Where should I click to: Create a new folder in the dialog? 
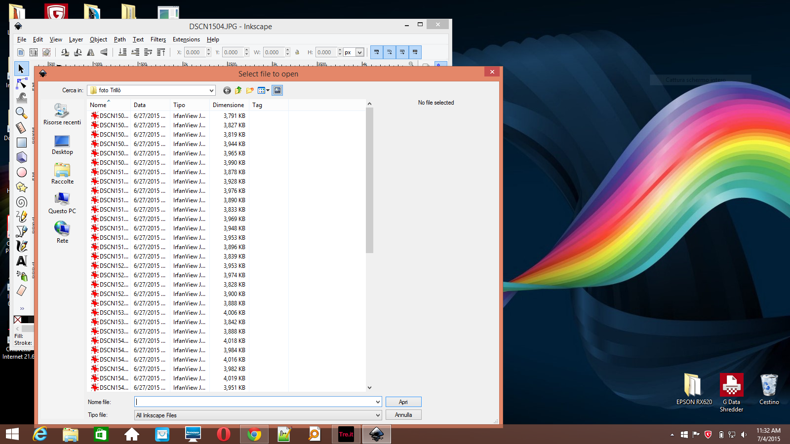tap(250, 90)
